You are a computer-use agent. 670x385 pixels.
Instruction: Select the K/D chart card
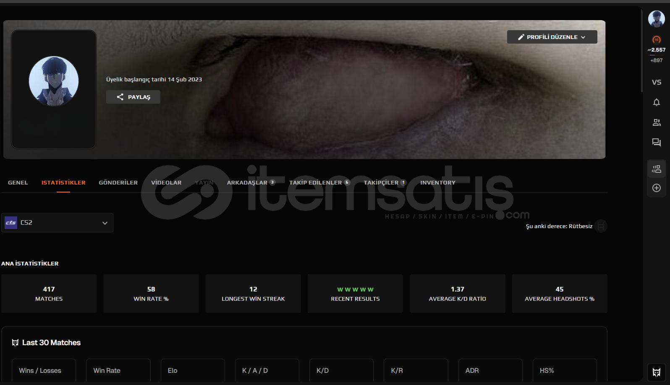click(341, 371)
